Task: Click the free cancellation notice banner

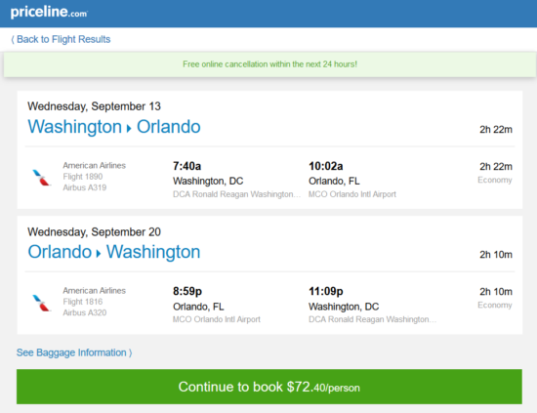Action: [x=269, y=64]
